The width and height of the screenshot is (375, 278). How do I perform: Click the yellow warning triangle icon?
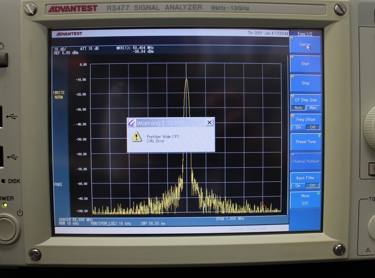pos(137,137)
